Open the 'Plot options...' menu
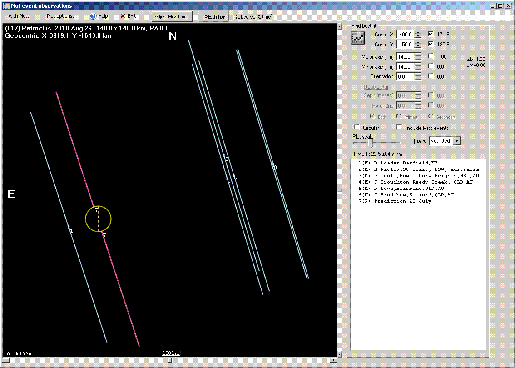Viewport: 515px width, 368px height. [x=62, y=16]
